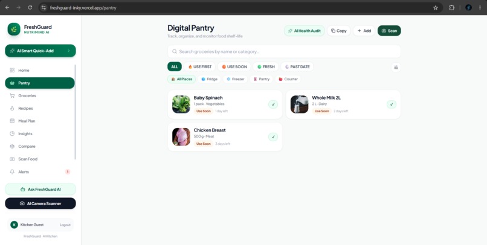Click the Scan Food camera icon
The height and width of the screenshot is (245, 487).
(x=12, y=159)
